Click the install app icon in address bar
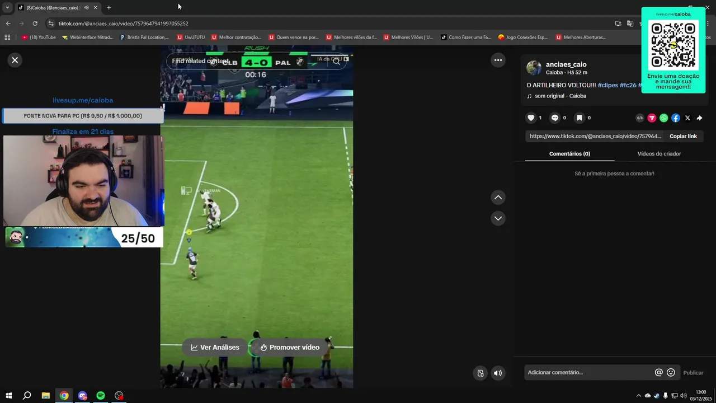716x403 pixels. coord(618,24)
